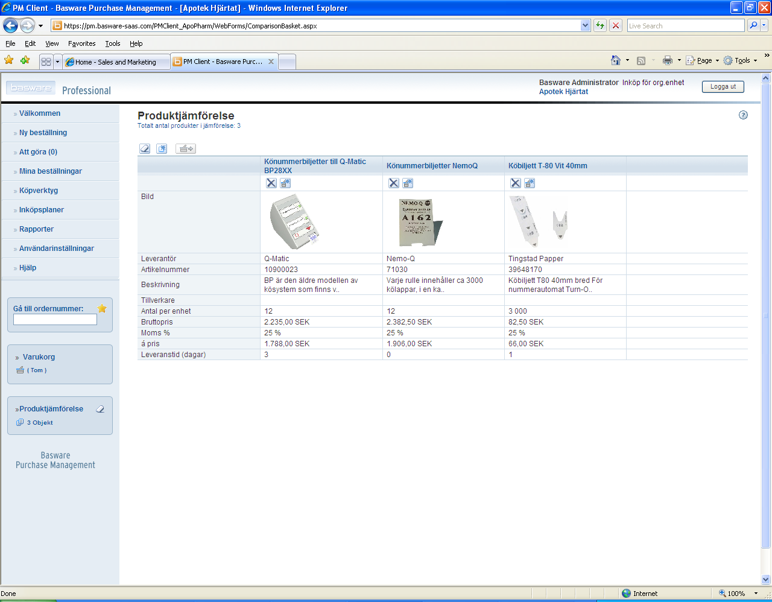Open the tab list dropdown arrow

coord(58,62)
